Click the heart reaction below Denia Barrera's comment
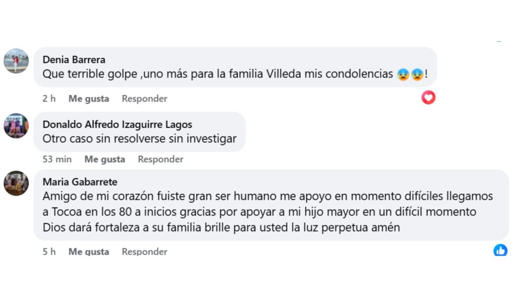The width and height of the screenshot is (528, 297). point(428,97)
